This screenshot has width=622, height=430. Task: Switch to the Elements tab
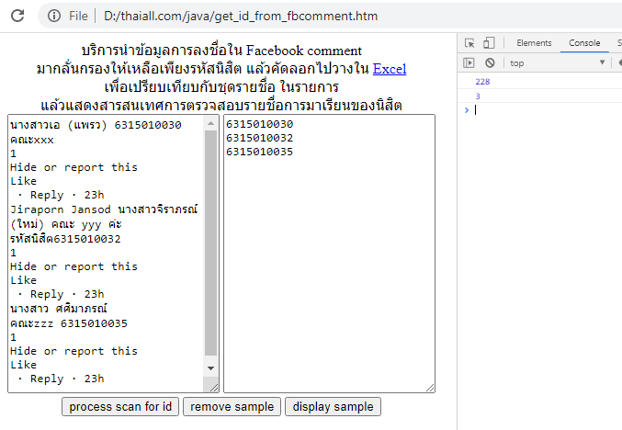(x=534, y=43)
